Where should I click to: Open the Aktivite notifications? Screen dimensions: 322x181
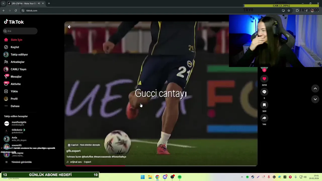coord(12,84)
